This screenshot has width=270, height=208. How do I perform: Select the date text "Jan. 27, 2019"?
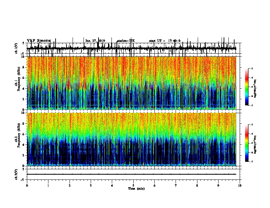tap(95, 41)
